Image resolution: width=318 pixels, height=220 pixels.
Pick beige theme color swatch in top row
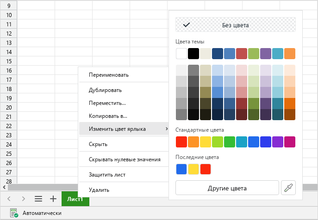click(206, 54)
